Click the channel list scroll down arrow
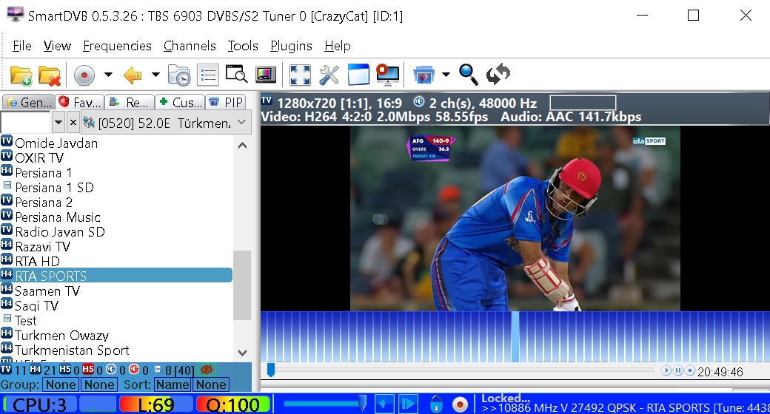 (x=242, y=352)
